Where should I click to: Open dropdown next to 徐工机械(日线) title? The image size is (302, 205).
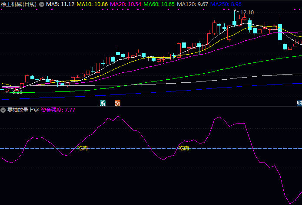click(42, 4)
